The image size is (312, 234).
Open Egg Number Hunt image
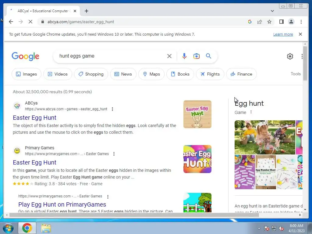coord(266,172)
